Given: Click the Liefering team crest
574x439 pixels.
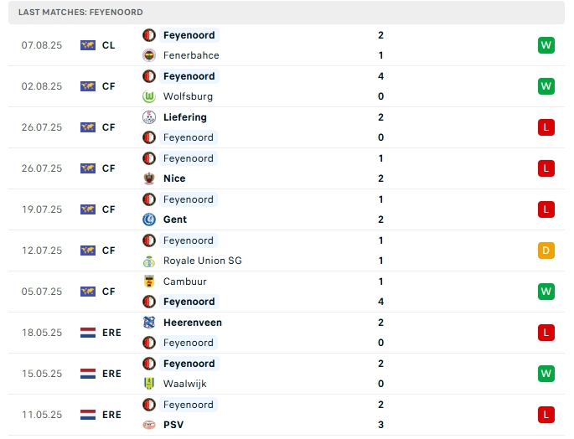Looking at the screenshot, I should pyautogui.click(x=149, y=117).
